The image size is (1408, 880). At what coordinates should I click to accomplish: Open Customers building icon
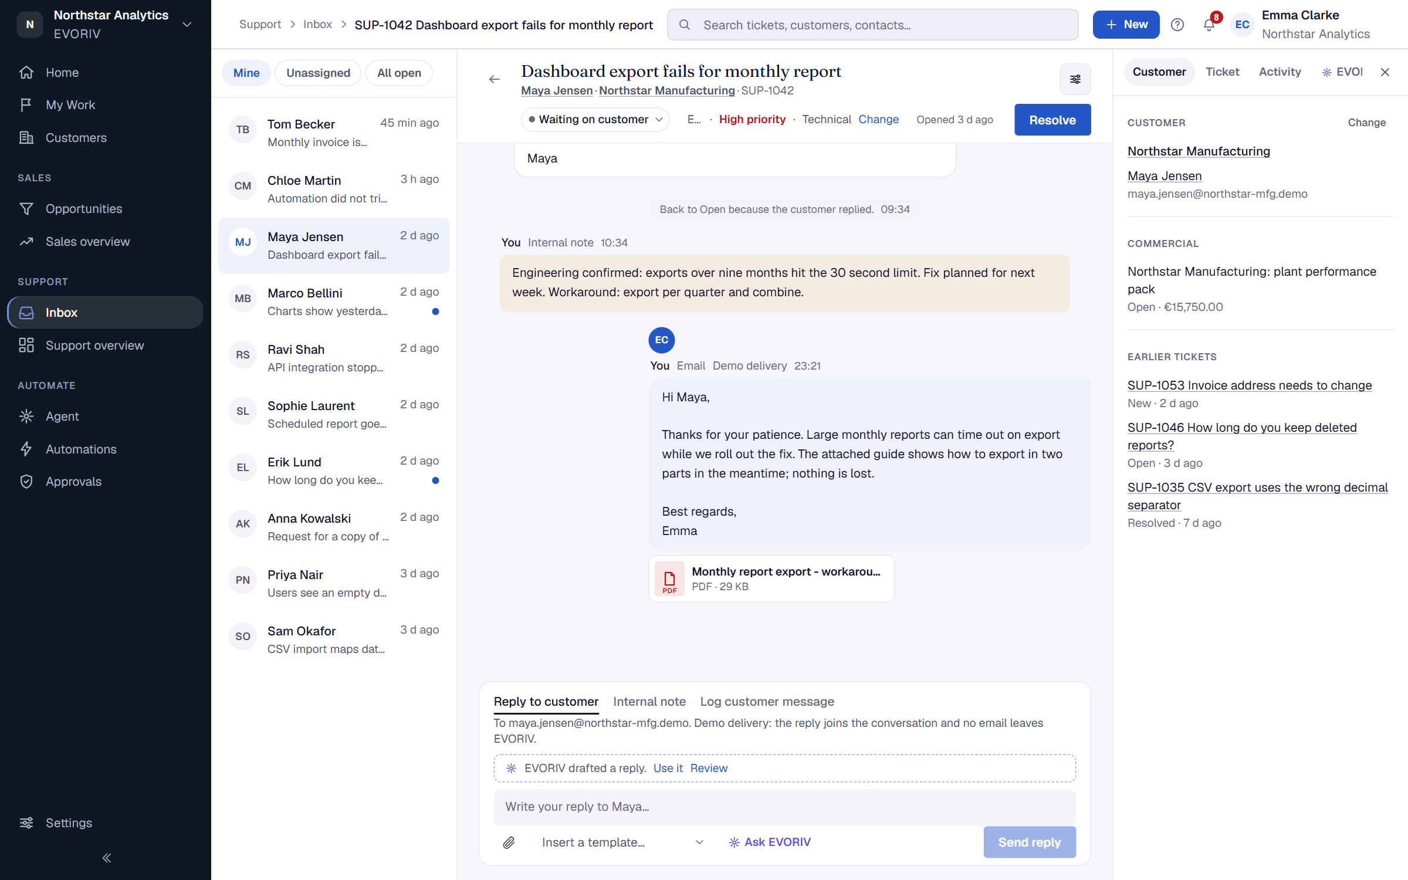[x=26, y=138]
